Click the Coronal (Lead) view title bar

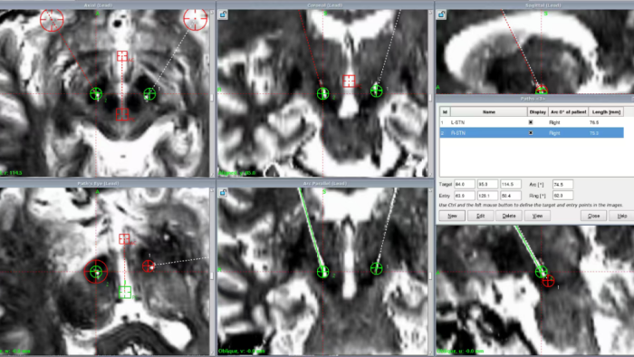pos(325,5)
